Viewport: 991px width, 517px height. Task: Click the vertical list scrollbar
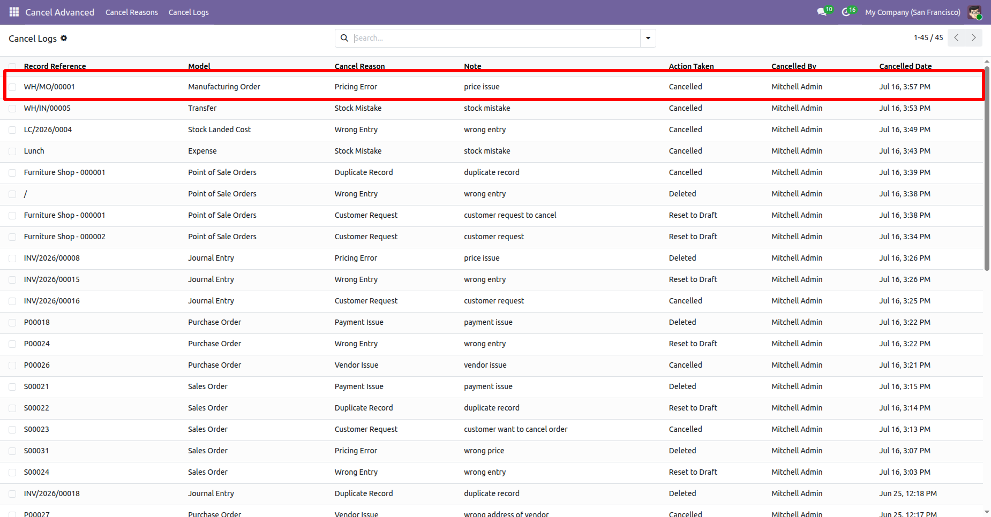pos(987,169)
